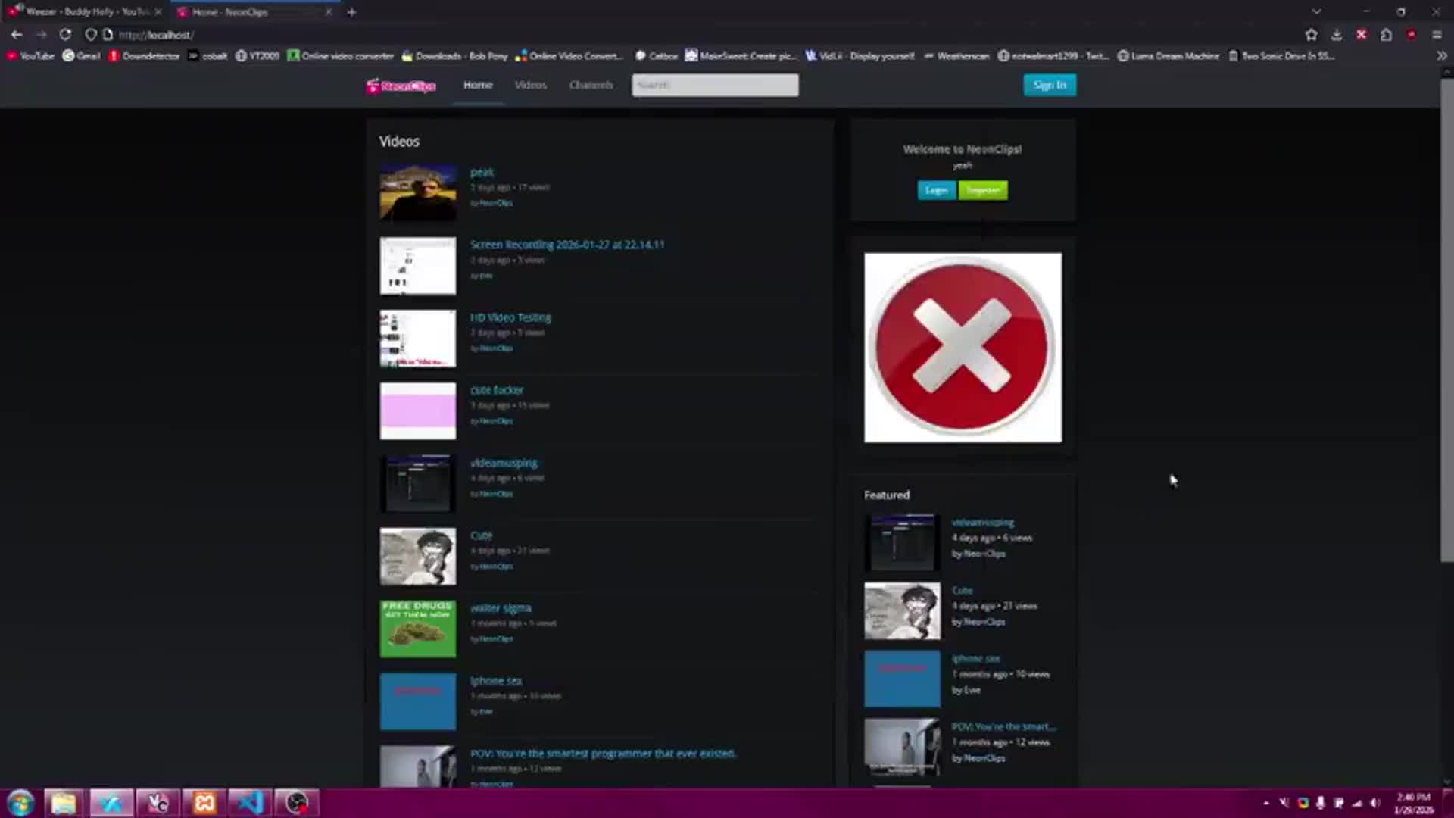The width and height of the screenshot is (1454, 818).
Task: Open the VidLii - Display yourself bookmark
Action: coord(860,56)
